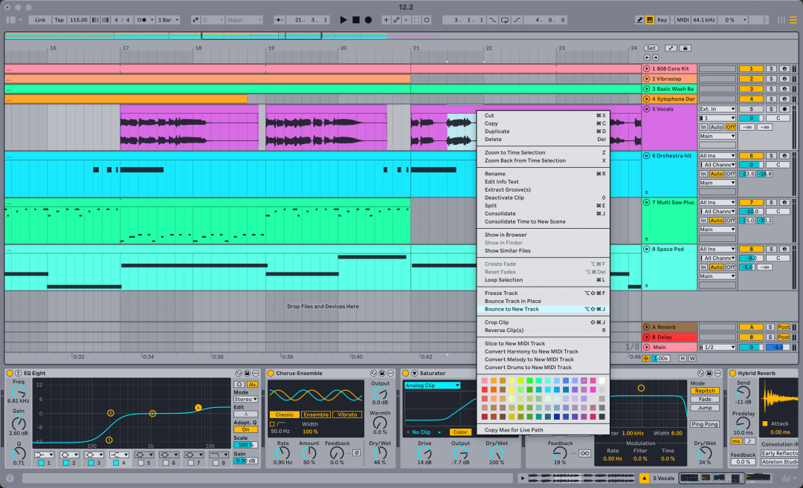Open the All Ins dropdown on 7 Multi Saw
The width and height of the screenshot is (803, 488).
tap(717, 203)
